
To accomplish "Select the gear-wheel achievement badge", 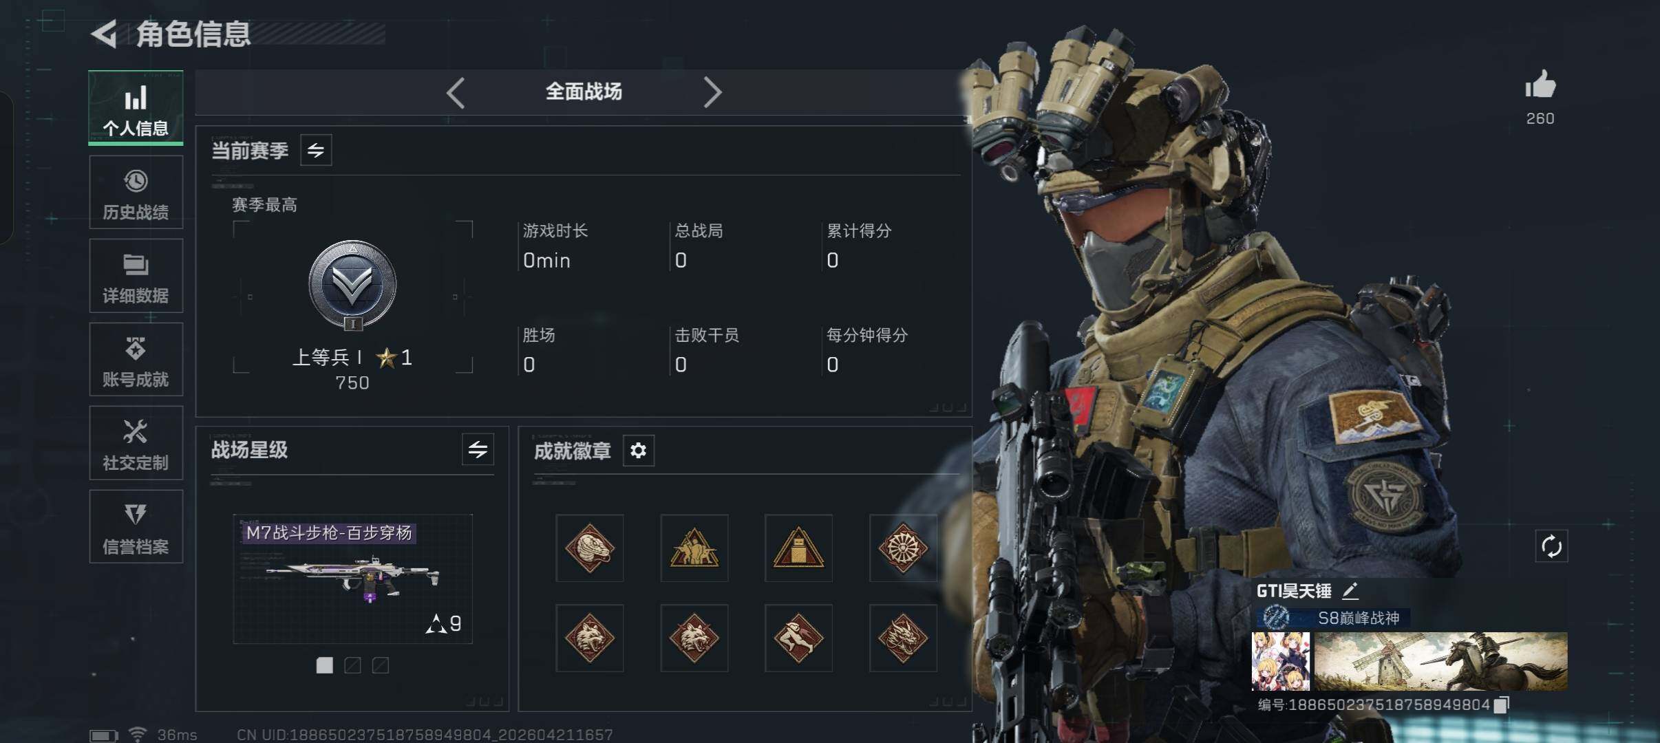I will pyautogui.click(x=903, y=548).
